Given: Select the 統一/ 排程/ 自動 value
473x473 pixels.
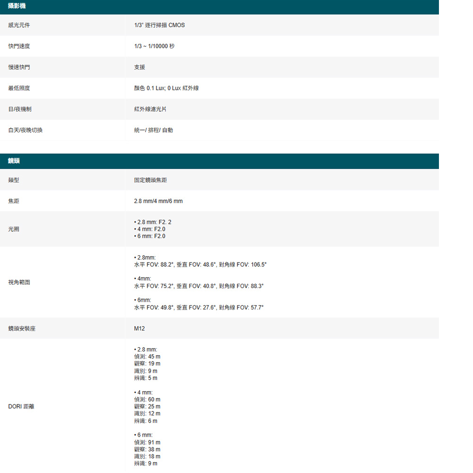Looking at the screenshot, I should pos(153,130).
